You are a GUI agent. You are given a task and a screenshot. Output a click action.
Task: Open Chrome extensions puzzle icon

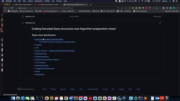coord(164,8)
